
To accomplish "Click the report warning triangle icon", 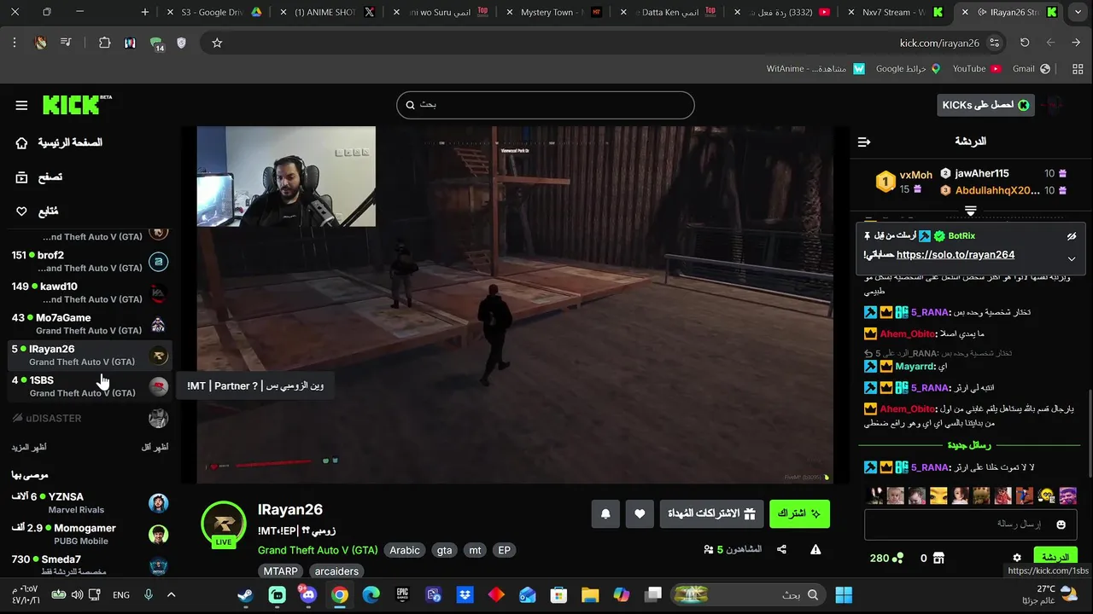I will pyautogui.click(x=815, y=550).
